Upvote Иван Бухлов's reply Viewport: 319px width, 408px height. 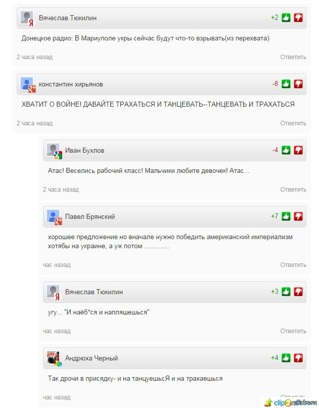pyautogui.click(x=286, y=150)
